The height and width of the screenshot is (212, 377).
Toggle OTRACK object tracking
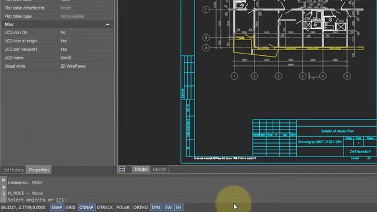pos(105,207)
